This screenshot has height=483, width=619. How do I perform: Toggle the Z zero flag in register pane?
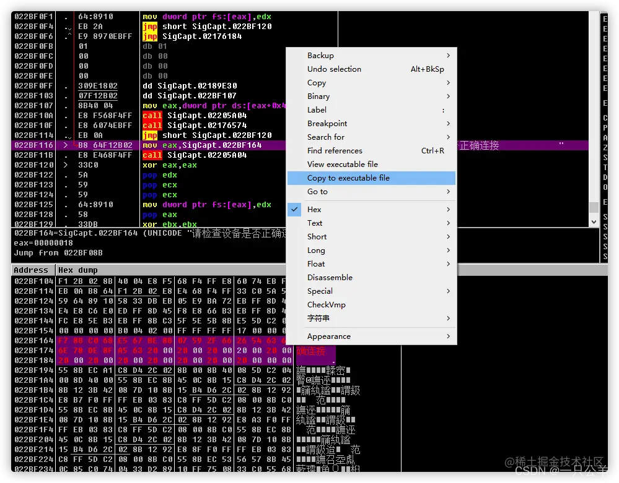point(605,146)
